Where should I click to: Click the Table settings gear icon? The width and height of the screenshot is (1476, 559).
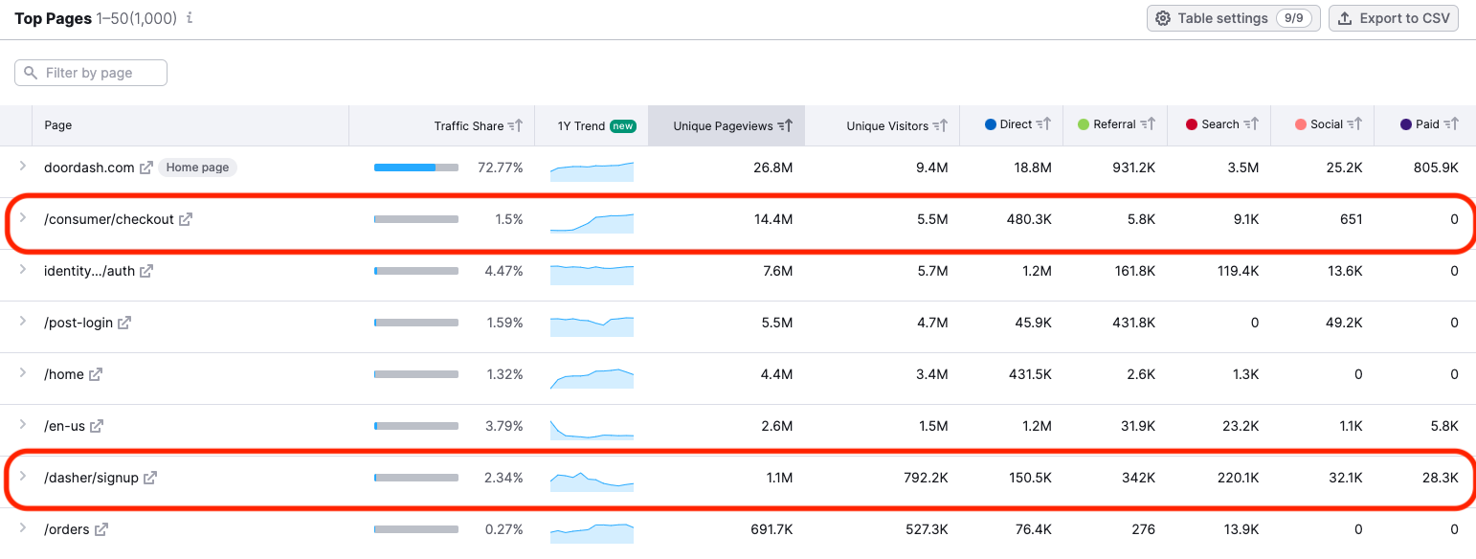pos(1163,18)
